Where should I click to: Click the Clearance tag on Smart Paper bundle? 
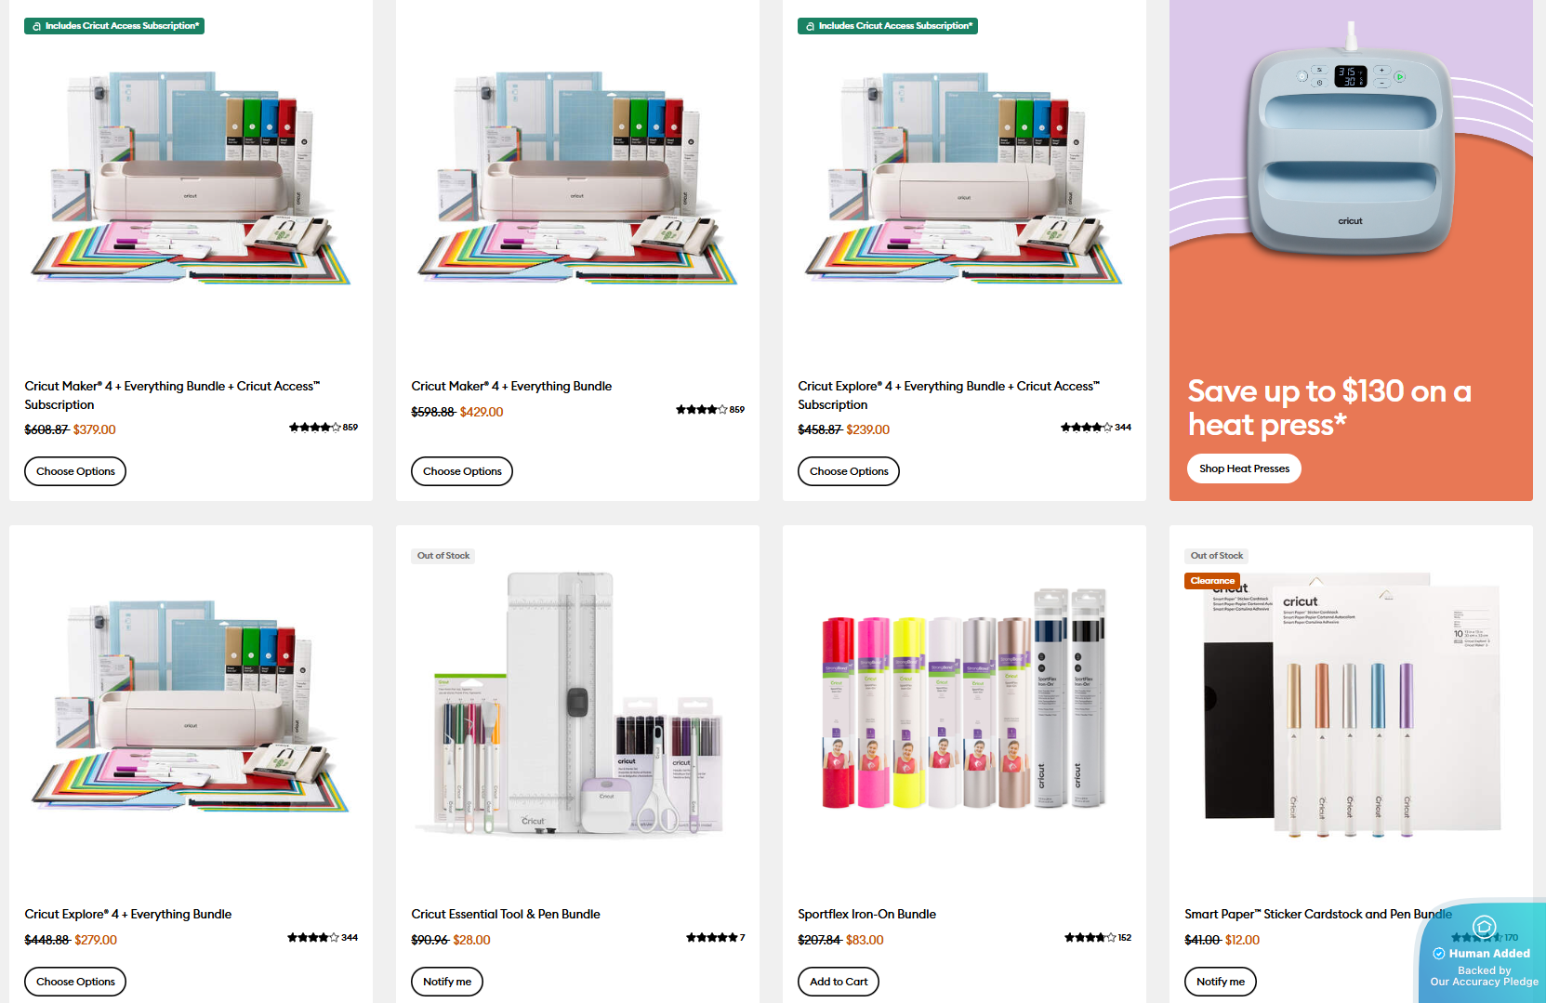click(x=1212, y=581)
